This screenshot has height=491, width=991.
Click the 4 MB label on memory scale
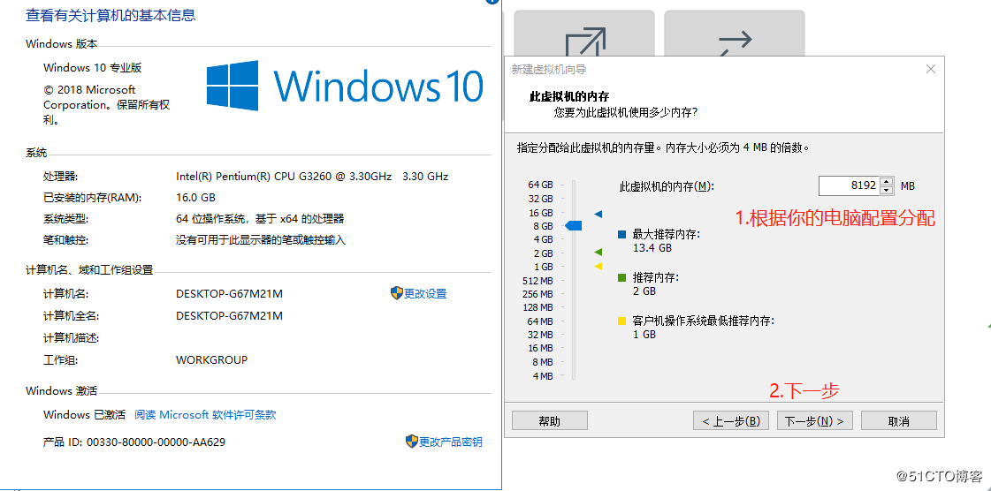pos(543,376)
